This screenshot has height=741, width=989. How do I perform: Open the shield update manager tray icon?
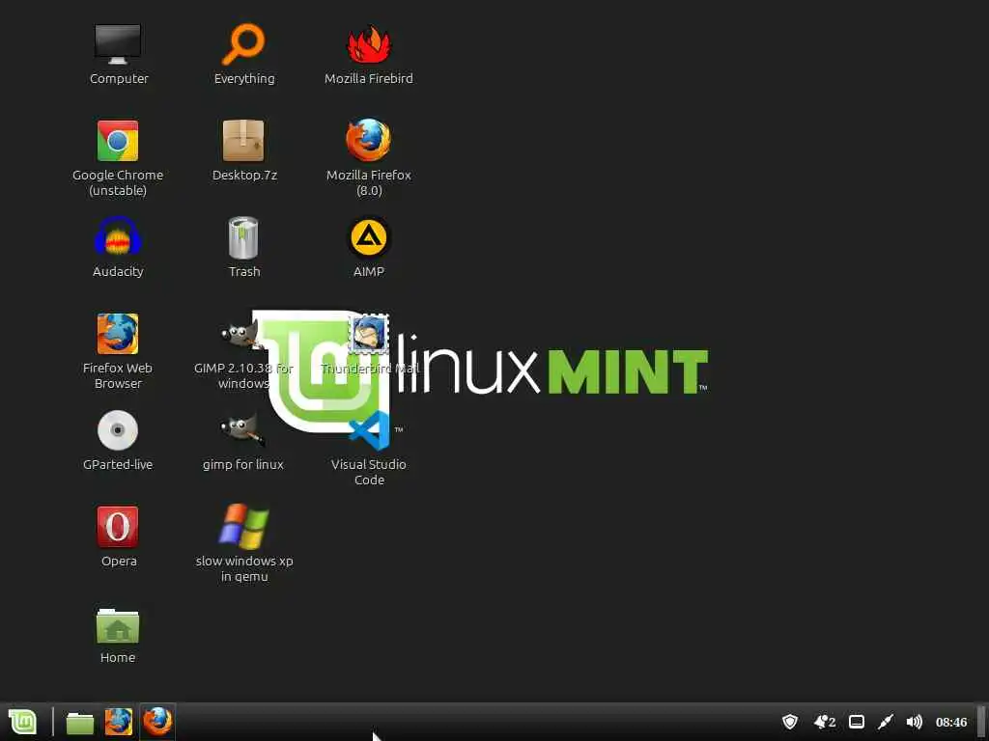[x=790, y=722]
